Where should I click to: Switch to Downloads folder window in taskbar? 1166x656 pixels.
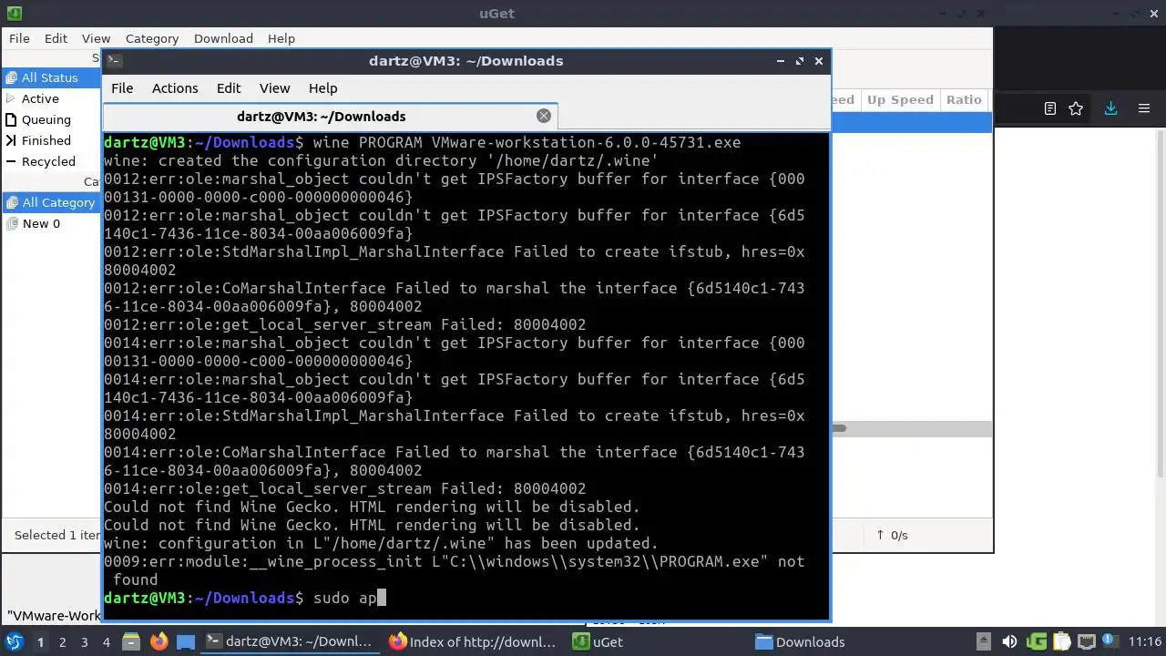point(840,641)
